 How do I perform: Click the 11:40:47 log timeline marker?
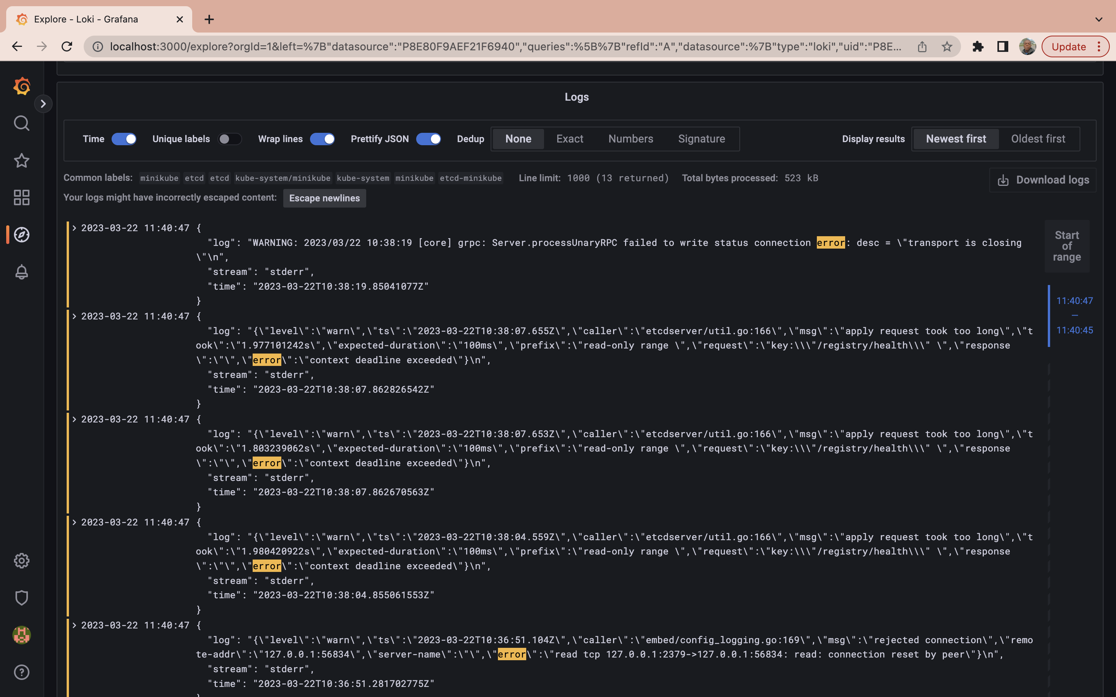pos(1074,300)
